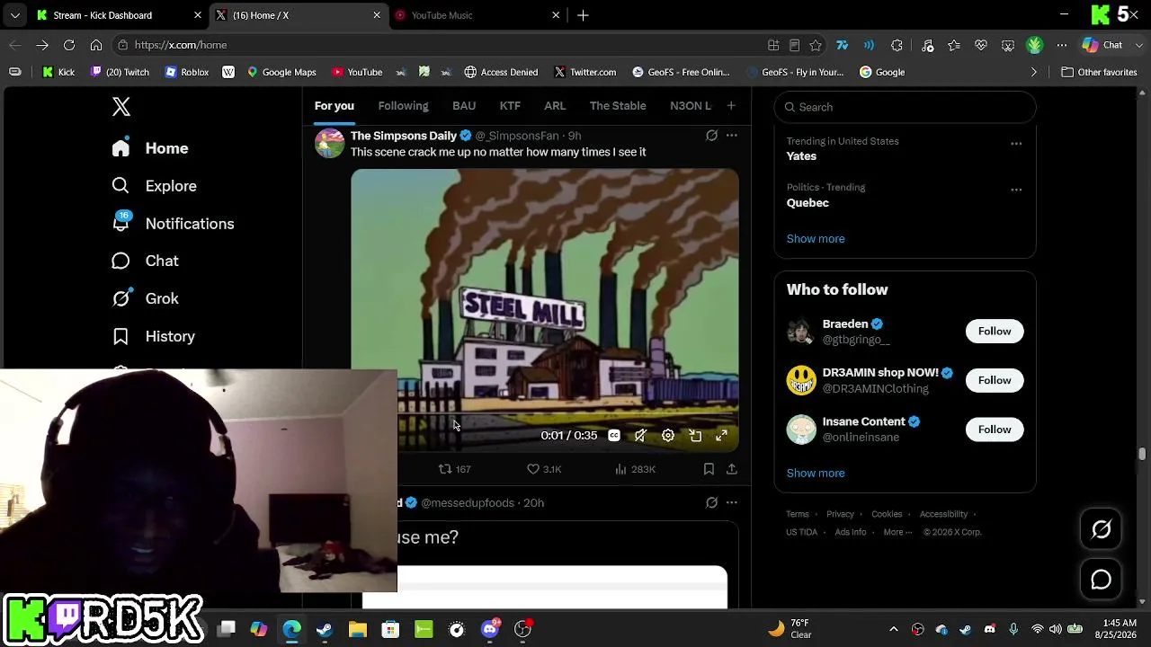Open more options for Quebec trend

click(1016, 190)
